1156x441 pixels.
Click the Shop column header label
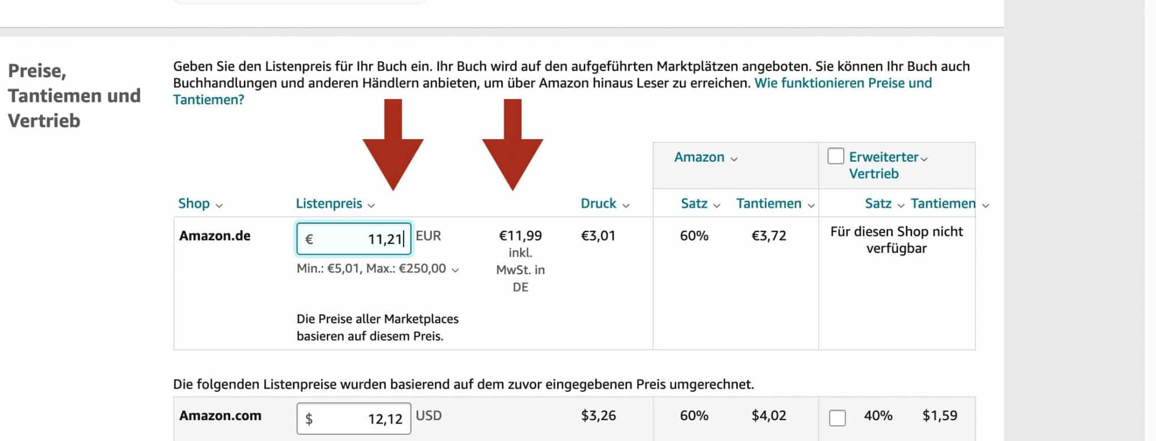(x=194, y=203)
